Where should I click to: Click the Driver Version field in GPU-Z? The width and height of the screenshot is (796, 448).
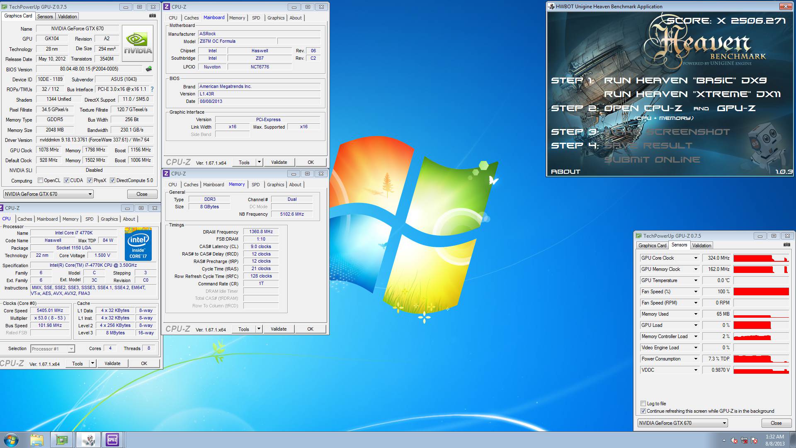(95, 140)
